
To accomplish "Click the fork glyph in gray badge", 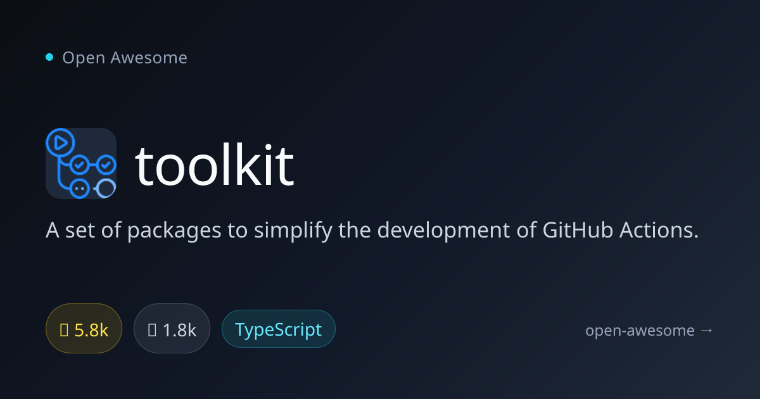I will (x=152, y=329).
